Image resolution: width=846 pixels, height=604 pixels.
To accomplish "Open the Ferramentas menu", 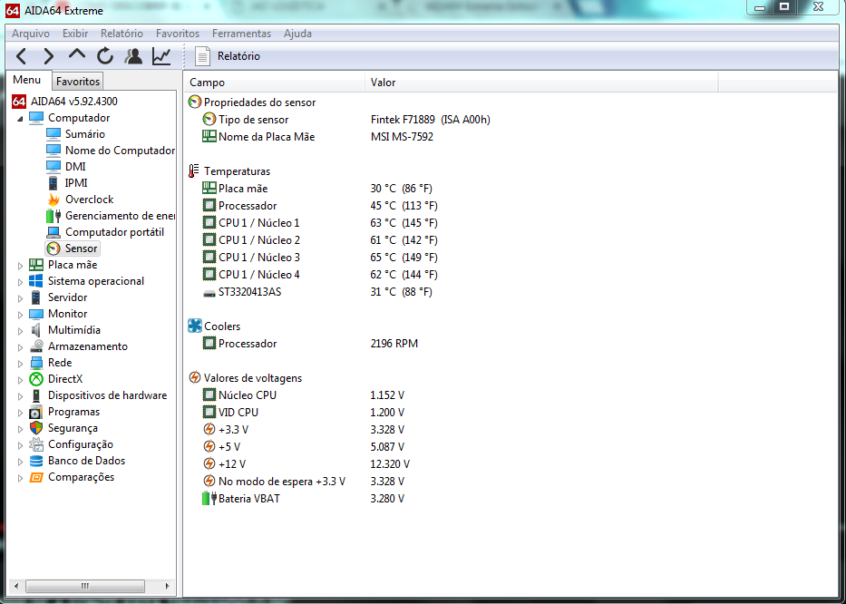I will [x=241, y=34].
